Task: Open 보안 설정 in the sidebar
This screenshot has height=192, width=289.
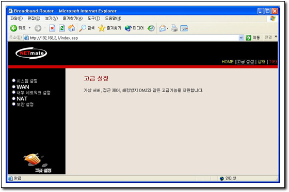Action: point(25,104)
